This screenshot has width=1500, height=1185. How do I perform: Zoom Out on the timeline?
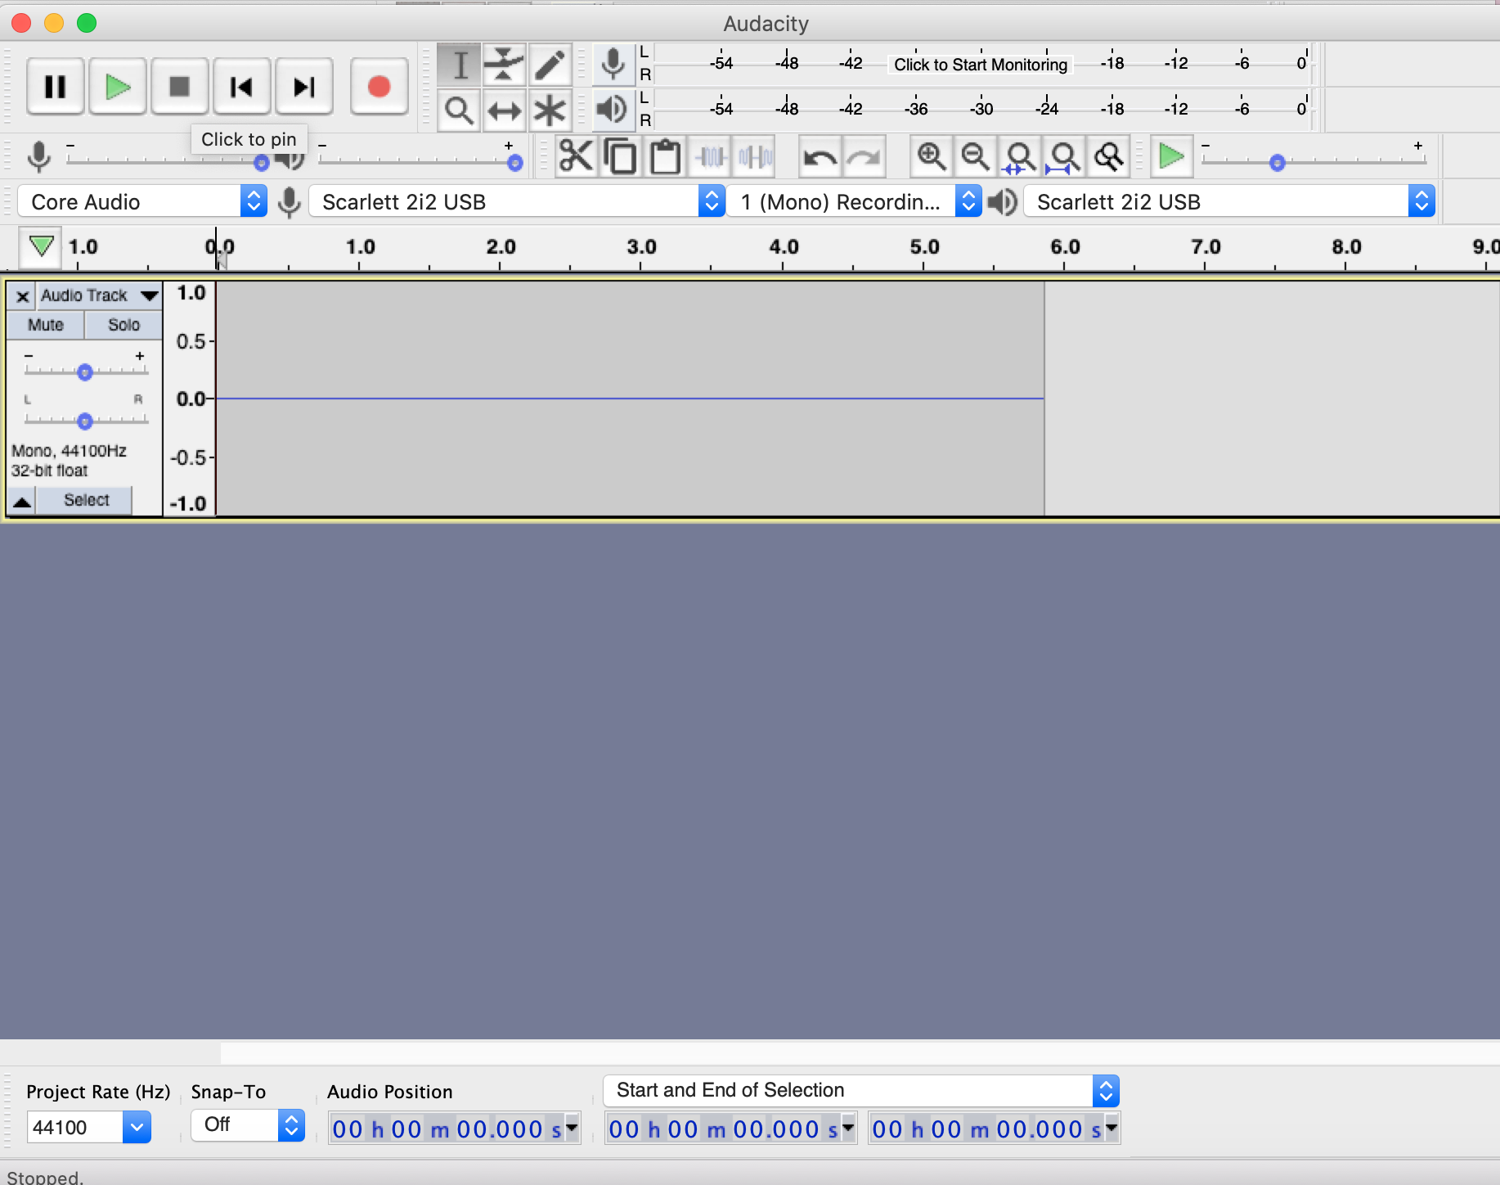click(976, 155)
